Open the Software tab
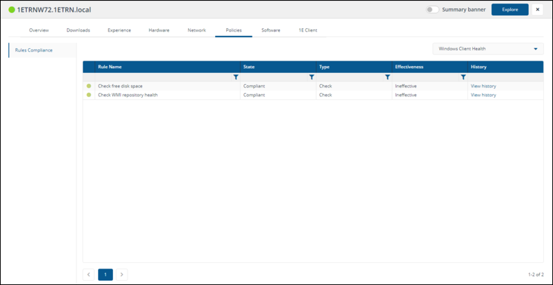Image resolution: width=553 pixels, height=285 pixels. click(270, 30)
